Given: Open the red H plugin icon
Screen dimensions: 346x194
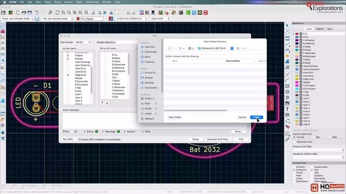Looking at the screenshot, I should 205,13.
